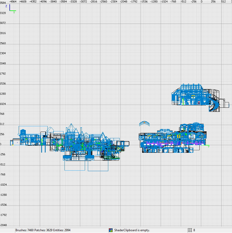Image resolution: width=232 pixels, height=233 pixels.
Task: Click the -4864 label on the top ruler
Action: pyautogui.click(x=13, y=2)
